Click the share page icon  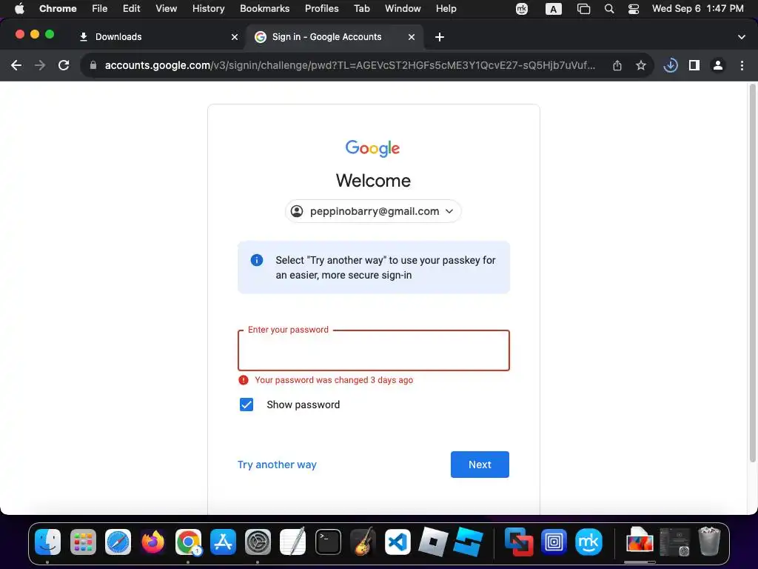coord(617,65)
